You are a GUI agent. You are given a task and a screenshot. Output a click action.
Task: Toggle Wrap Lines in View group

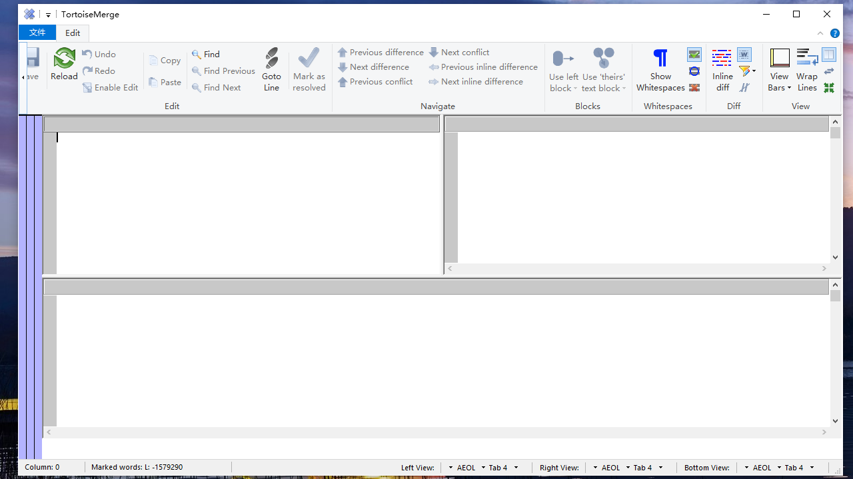[x=806, y=69]
